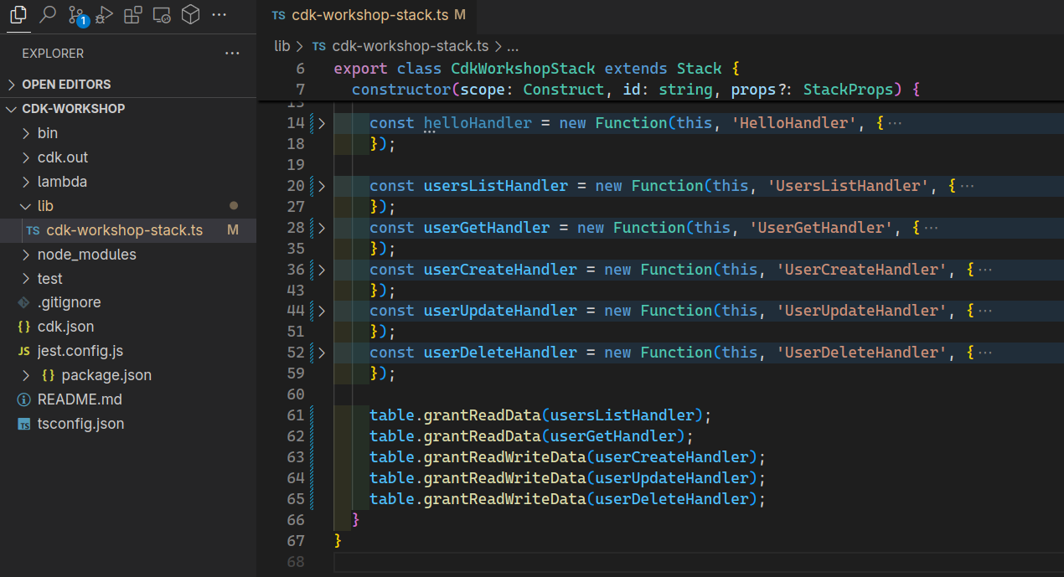
Task: Show additional views via activity bar ellipsis
Action: point(219,14)
